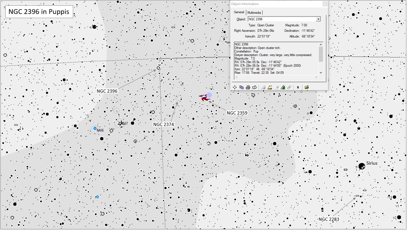This screenshot has height=230, width=407.
Task: Click the greyed link chain icon
Action: pos(289,87)
